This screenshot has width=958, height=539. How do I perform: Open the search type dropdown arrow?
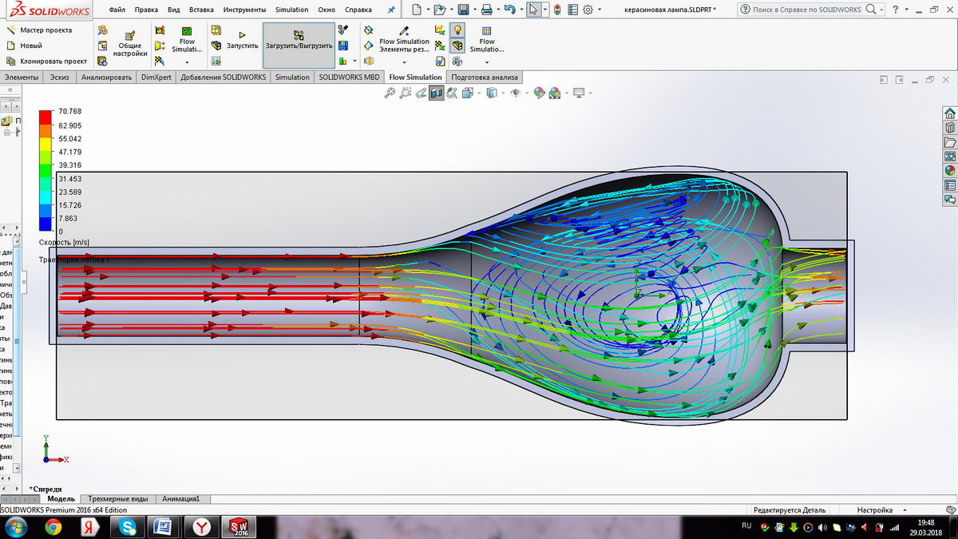point(882,10)
